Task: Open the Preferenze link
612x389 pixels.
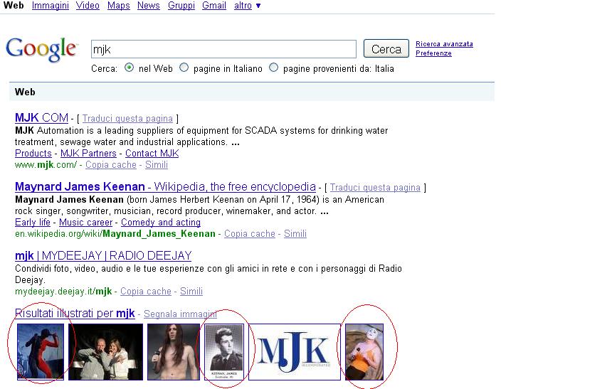Action: point(433,53)
